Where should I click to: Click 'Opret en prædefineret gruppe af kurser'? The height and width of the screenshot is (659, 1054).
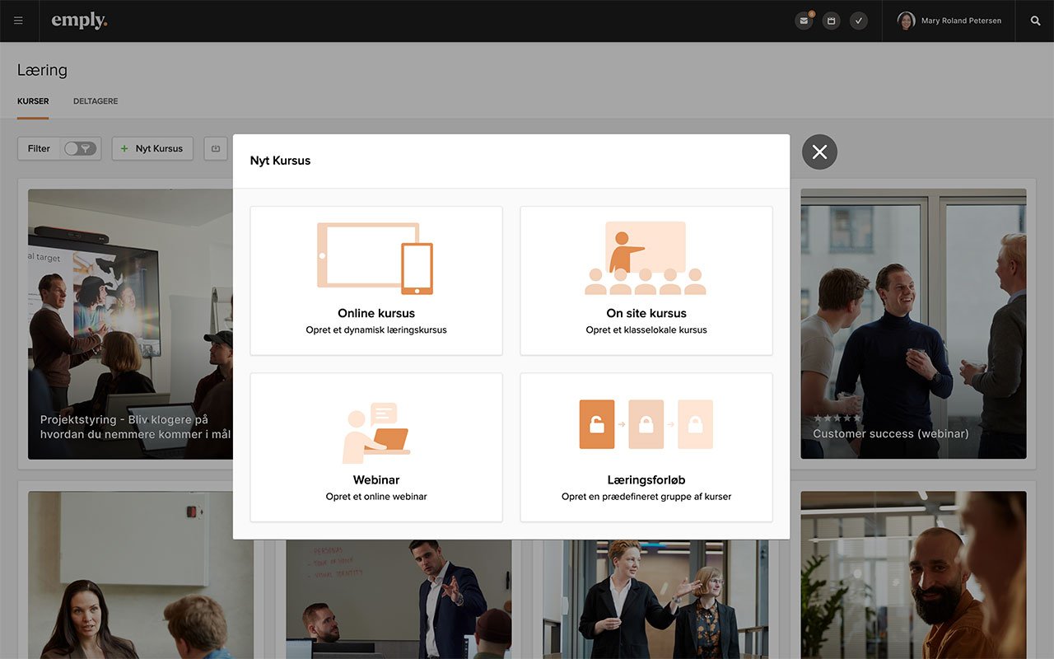(646, 496)
